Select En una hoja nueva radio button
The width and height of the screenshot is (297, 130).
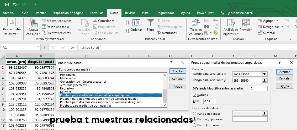pos(194,119)
